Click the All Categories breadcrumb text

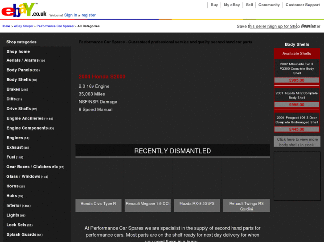(x=88, y=26)
